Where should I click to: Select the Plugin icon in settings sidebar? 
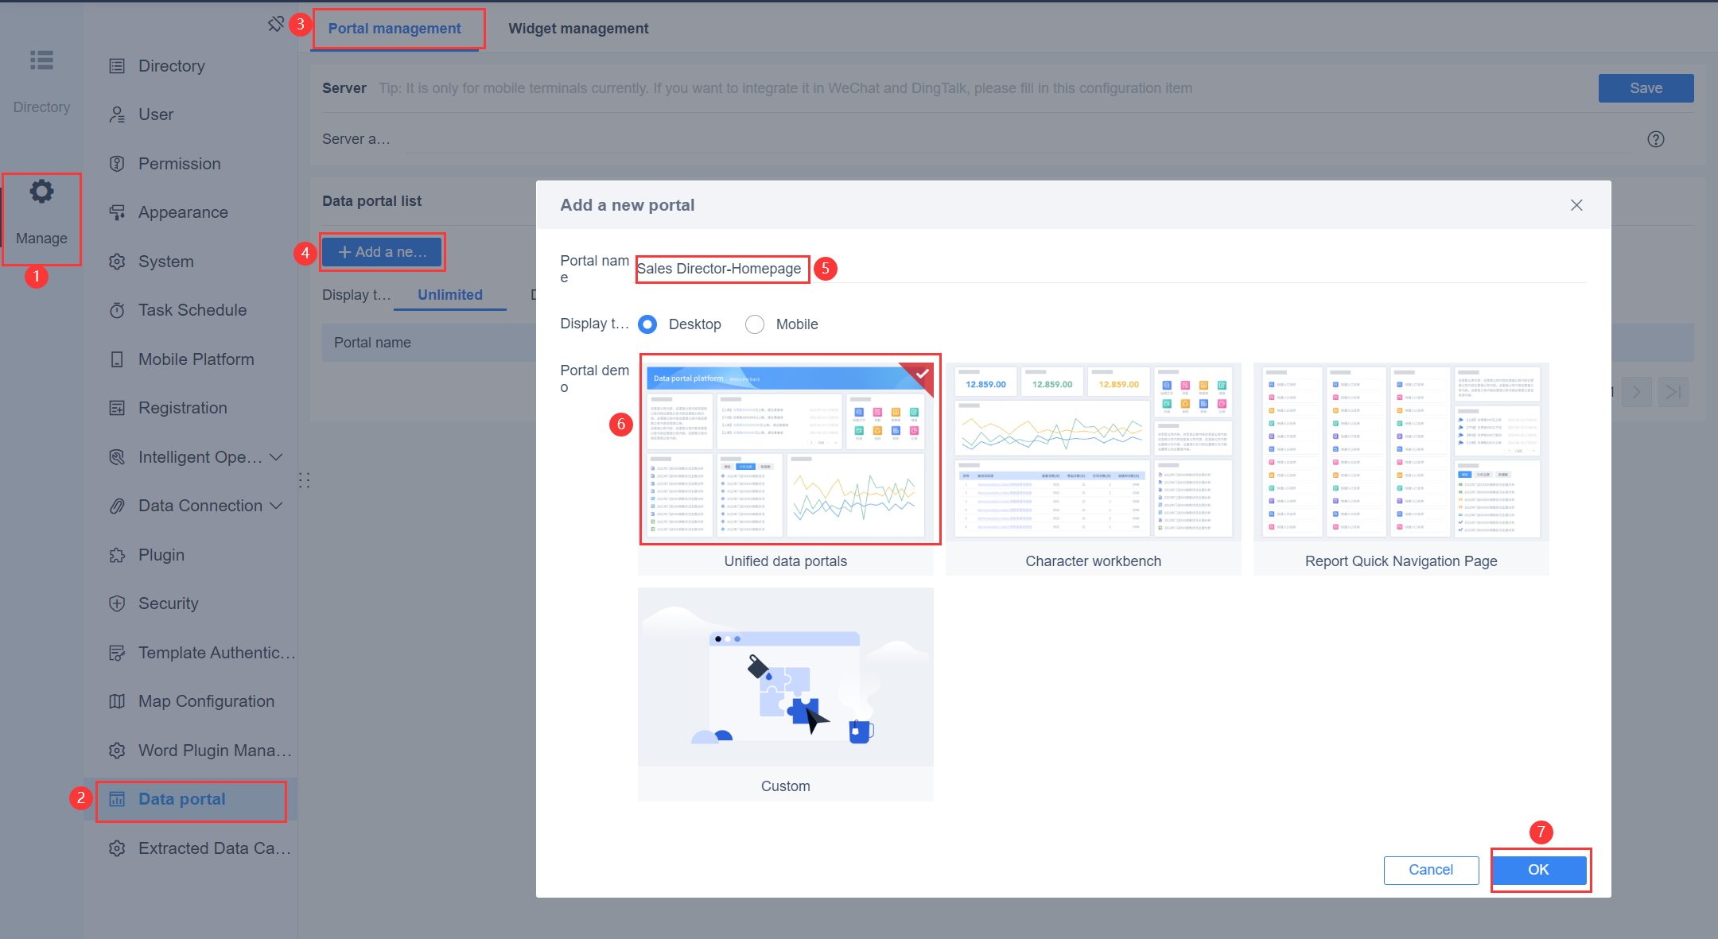[x=117, y=554]
